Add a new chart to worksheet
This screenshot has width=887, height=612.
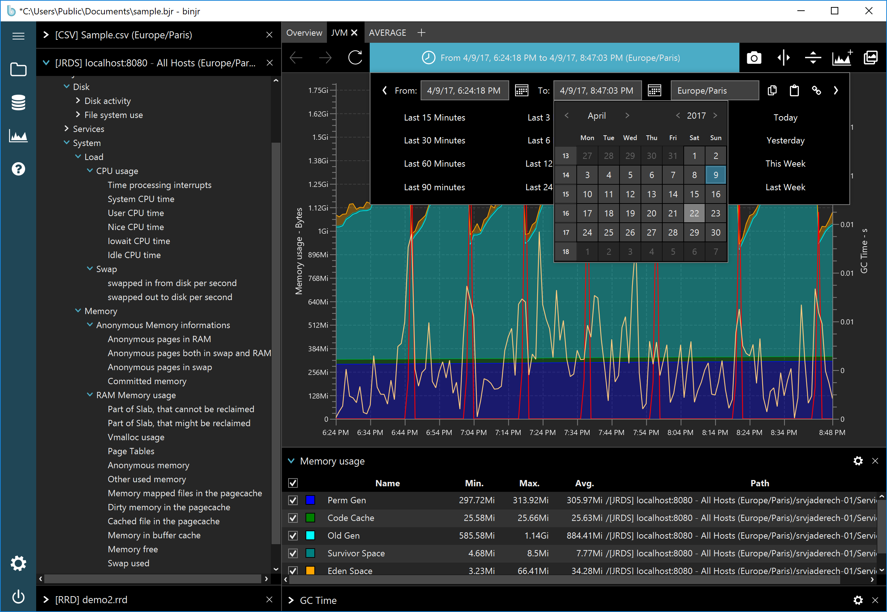(x=842, y=58)
